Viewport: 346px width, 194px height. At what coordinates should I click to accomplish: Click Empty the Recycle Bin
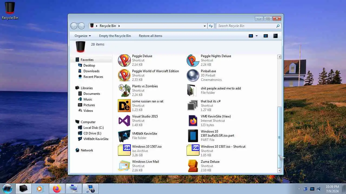(115, 36)
